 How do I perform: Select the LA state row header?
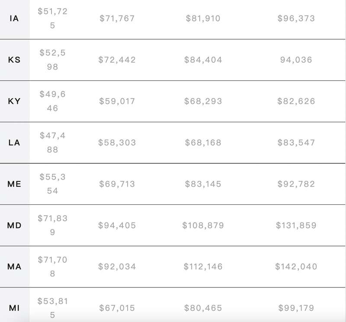click(14, 143)
